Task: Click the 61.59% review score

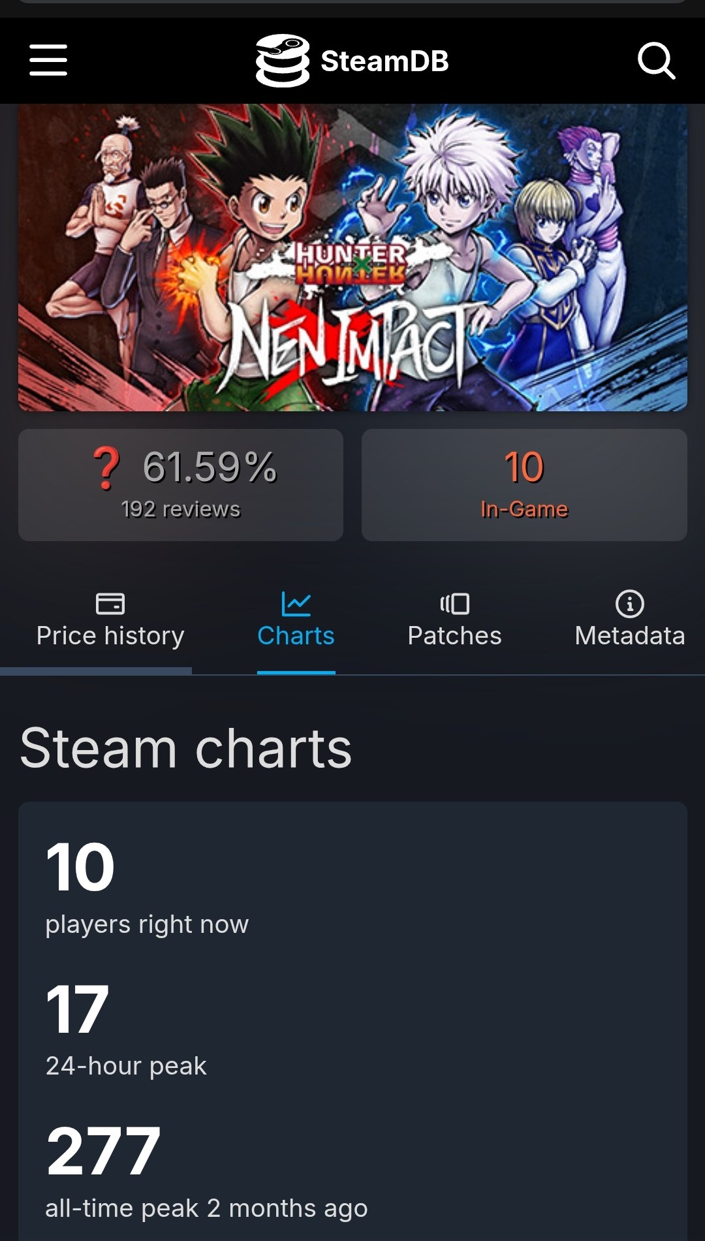Action: coord(210,467)
